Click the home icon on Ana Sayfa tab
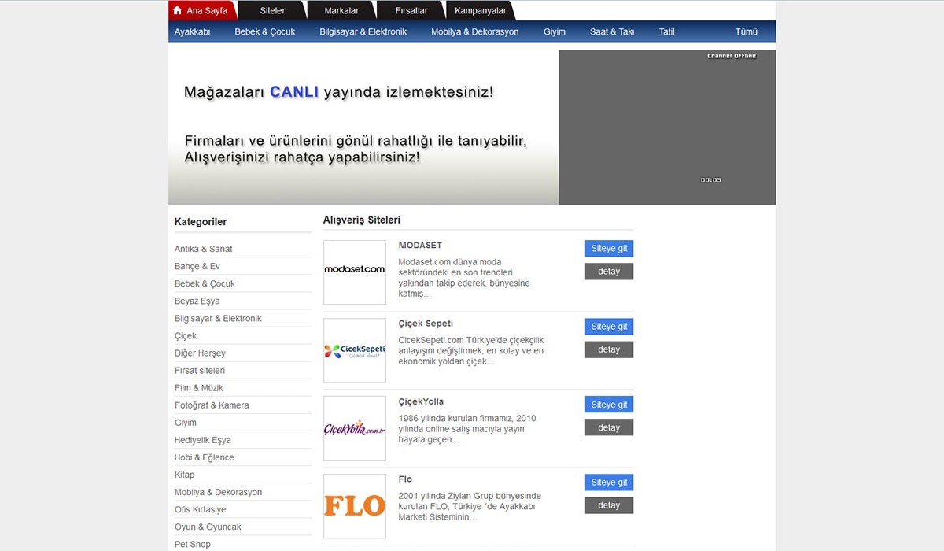 [x=177, y=11]
